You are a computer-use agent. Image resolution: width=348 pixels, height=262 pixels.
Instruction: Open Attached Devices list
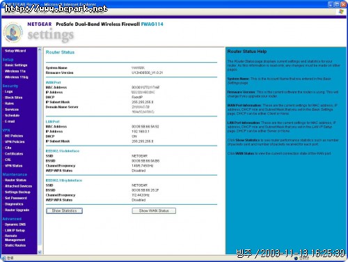point(19,186)
